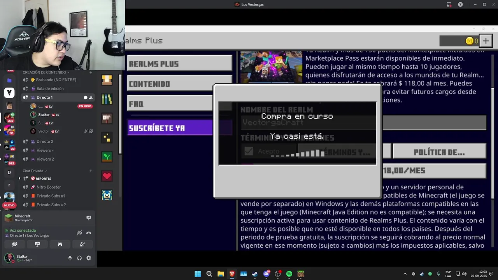Open the server showing 276 notifications
Image resolution: width=498 pixels, height=280 pixels.
tap(9, 118)
